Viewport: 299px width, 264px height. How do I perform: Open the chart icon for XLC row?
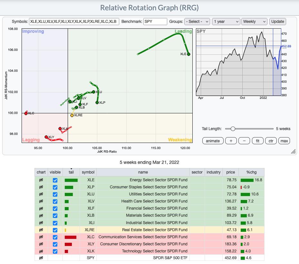coord(41,237)
